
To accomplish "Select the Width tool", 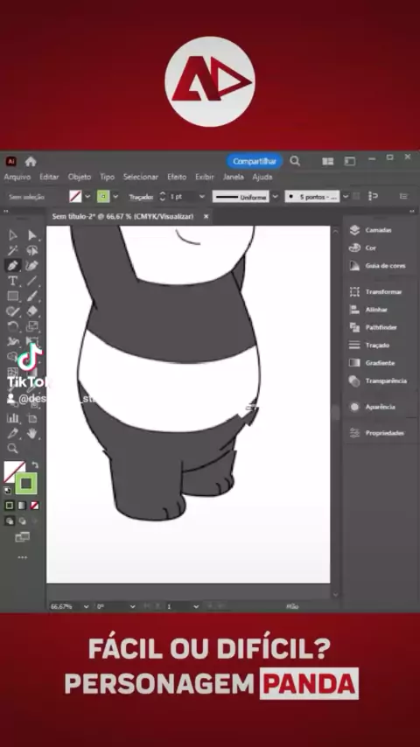I will (13, 342).
